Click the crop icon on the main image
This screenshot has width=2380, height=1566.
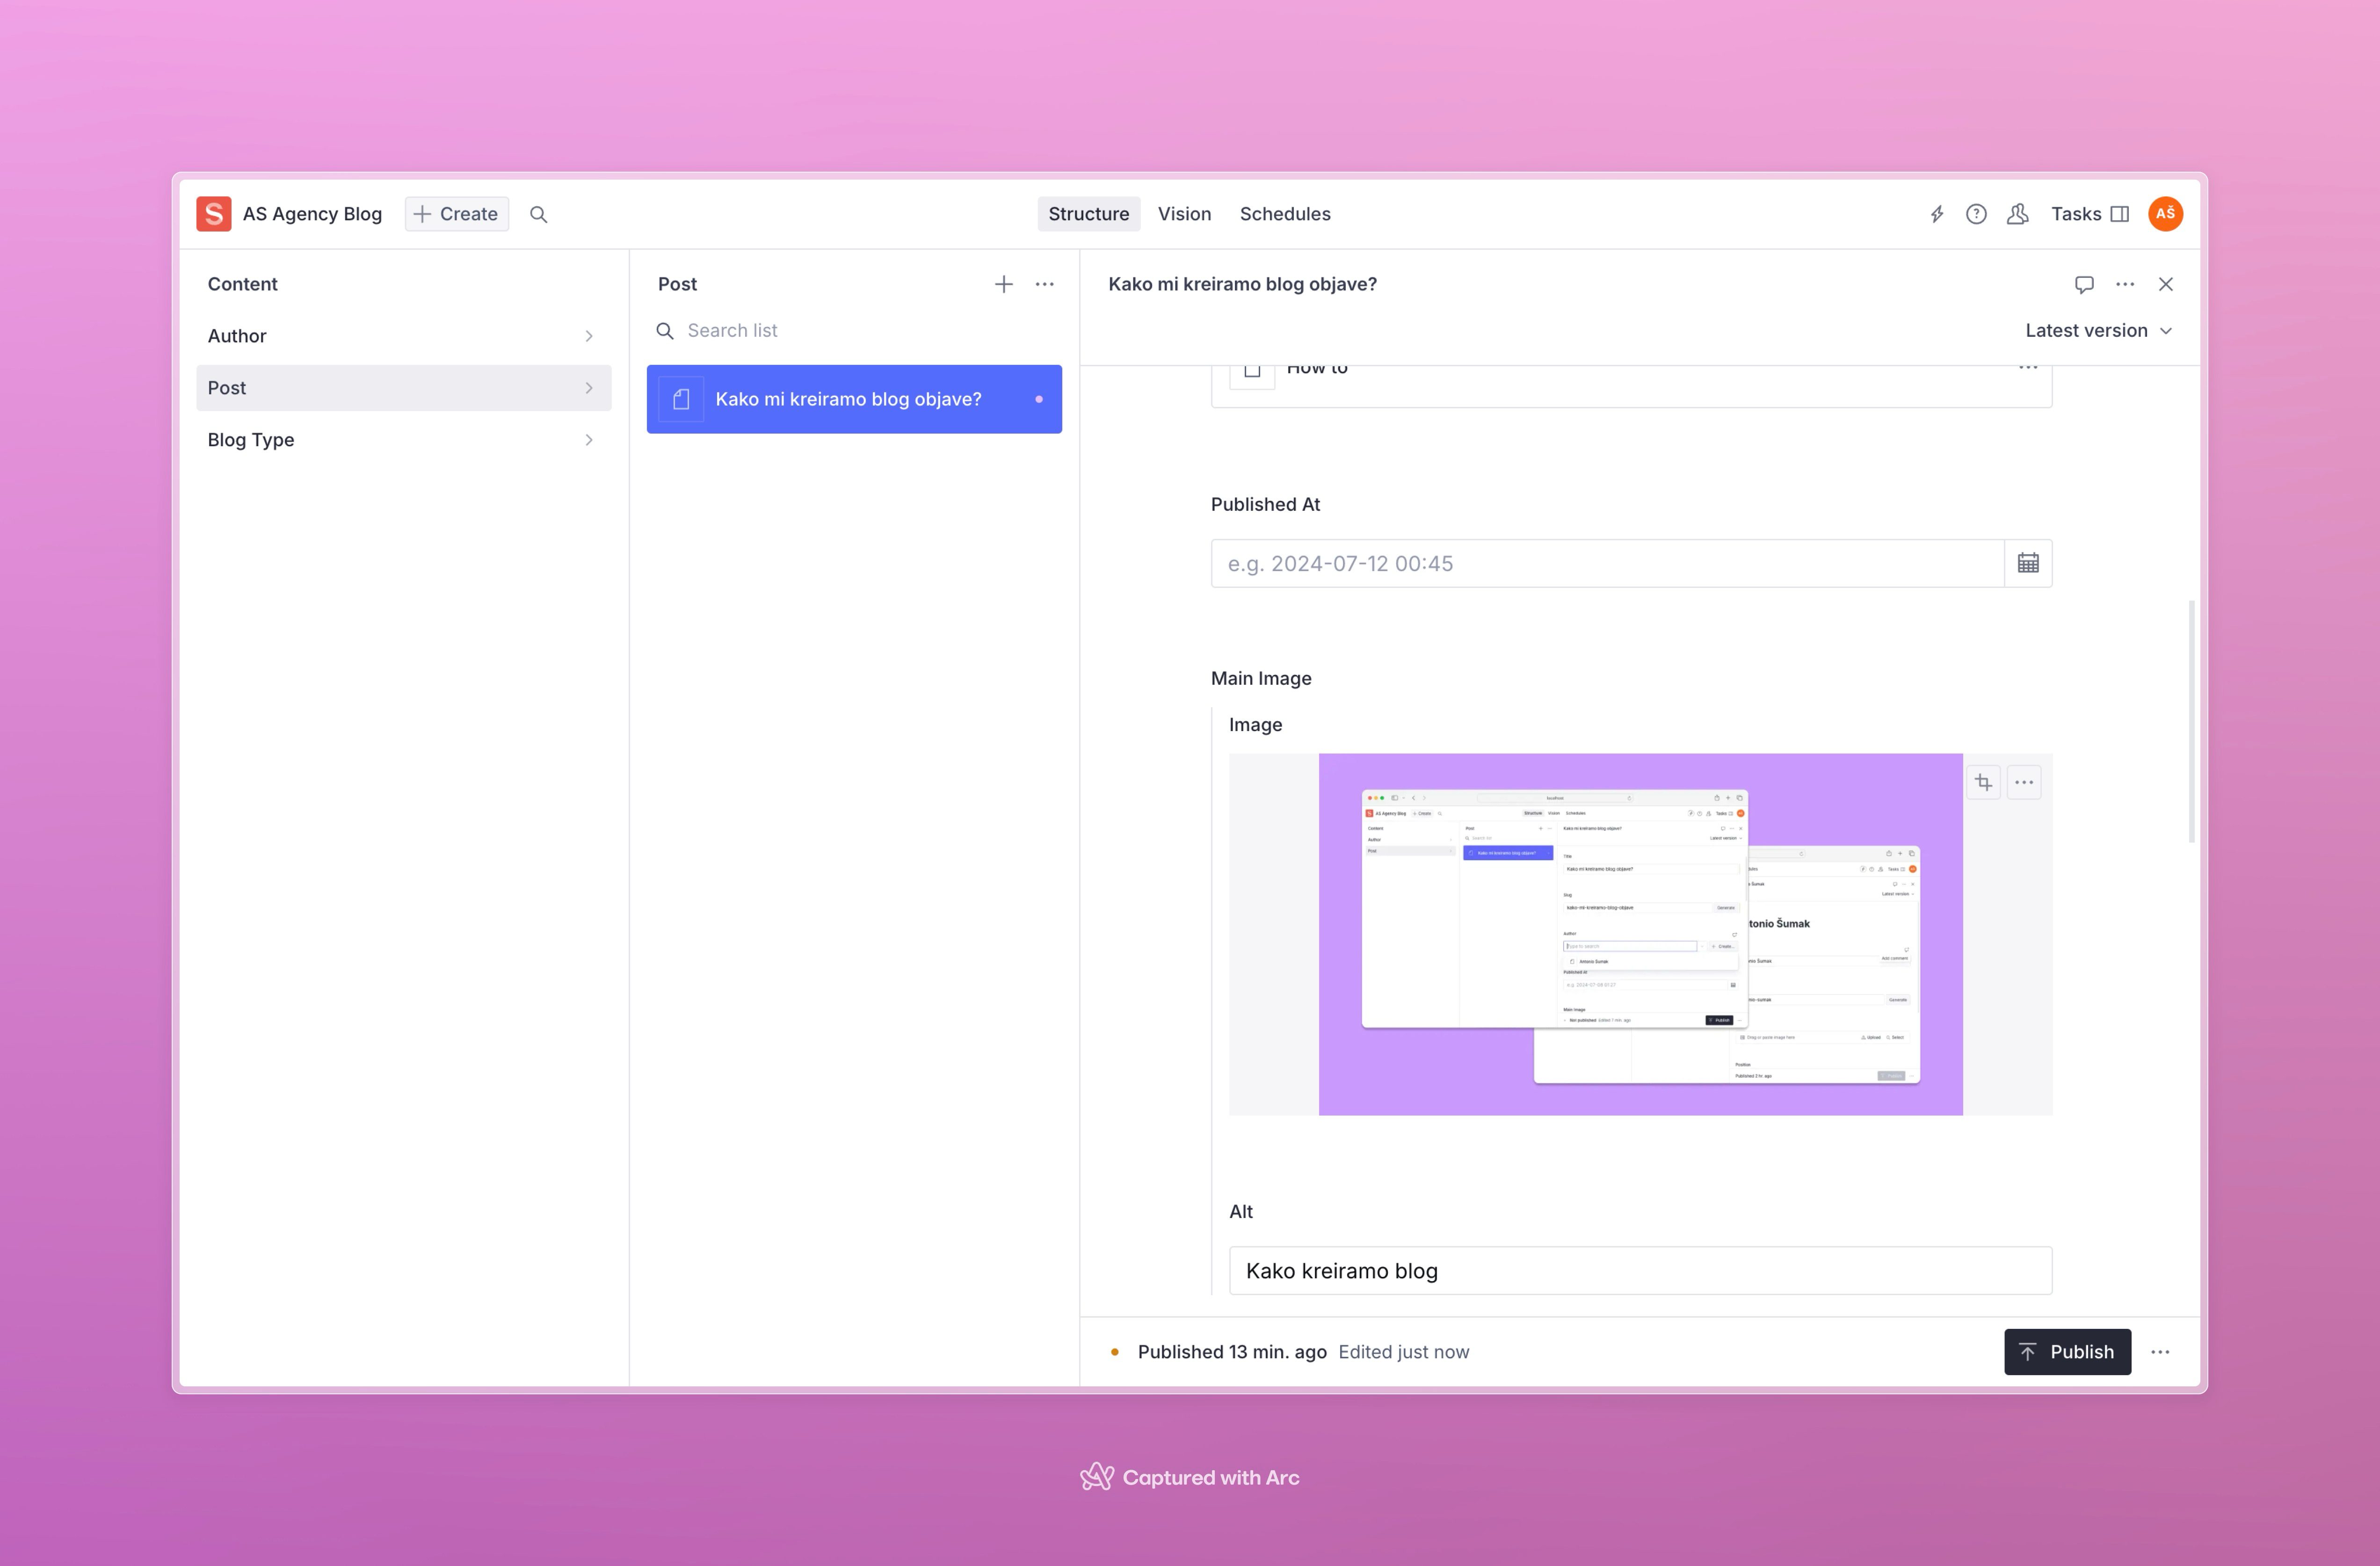1984,782
